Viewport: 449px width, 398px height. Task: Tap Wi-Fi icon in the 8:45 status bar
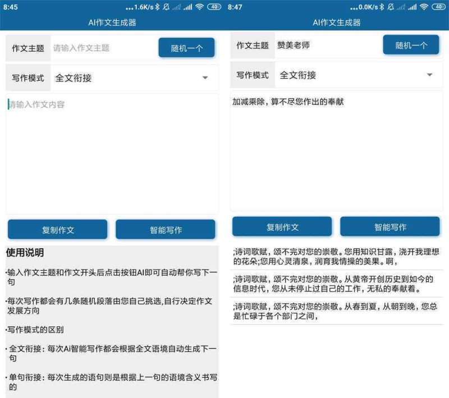[x=199, y=7]
